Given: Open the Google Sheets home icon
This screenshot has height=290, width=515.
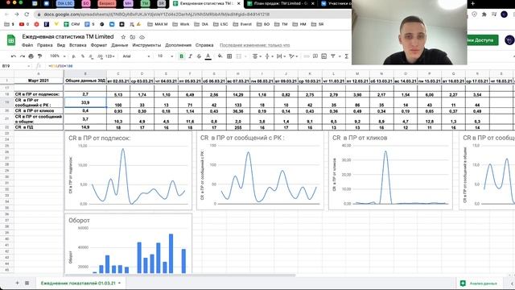Looking at the screenshot, I should [11, 40].
